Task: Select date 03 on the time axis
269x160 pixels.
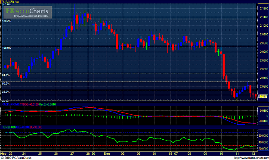Action: point(139,154)
